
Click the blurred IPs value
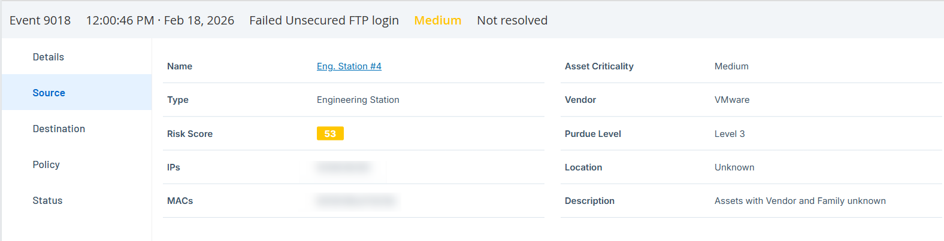pyautogui.click(x=343, y=167)
